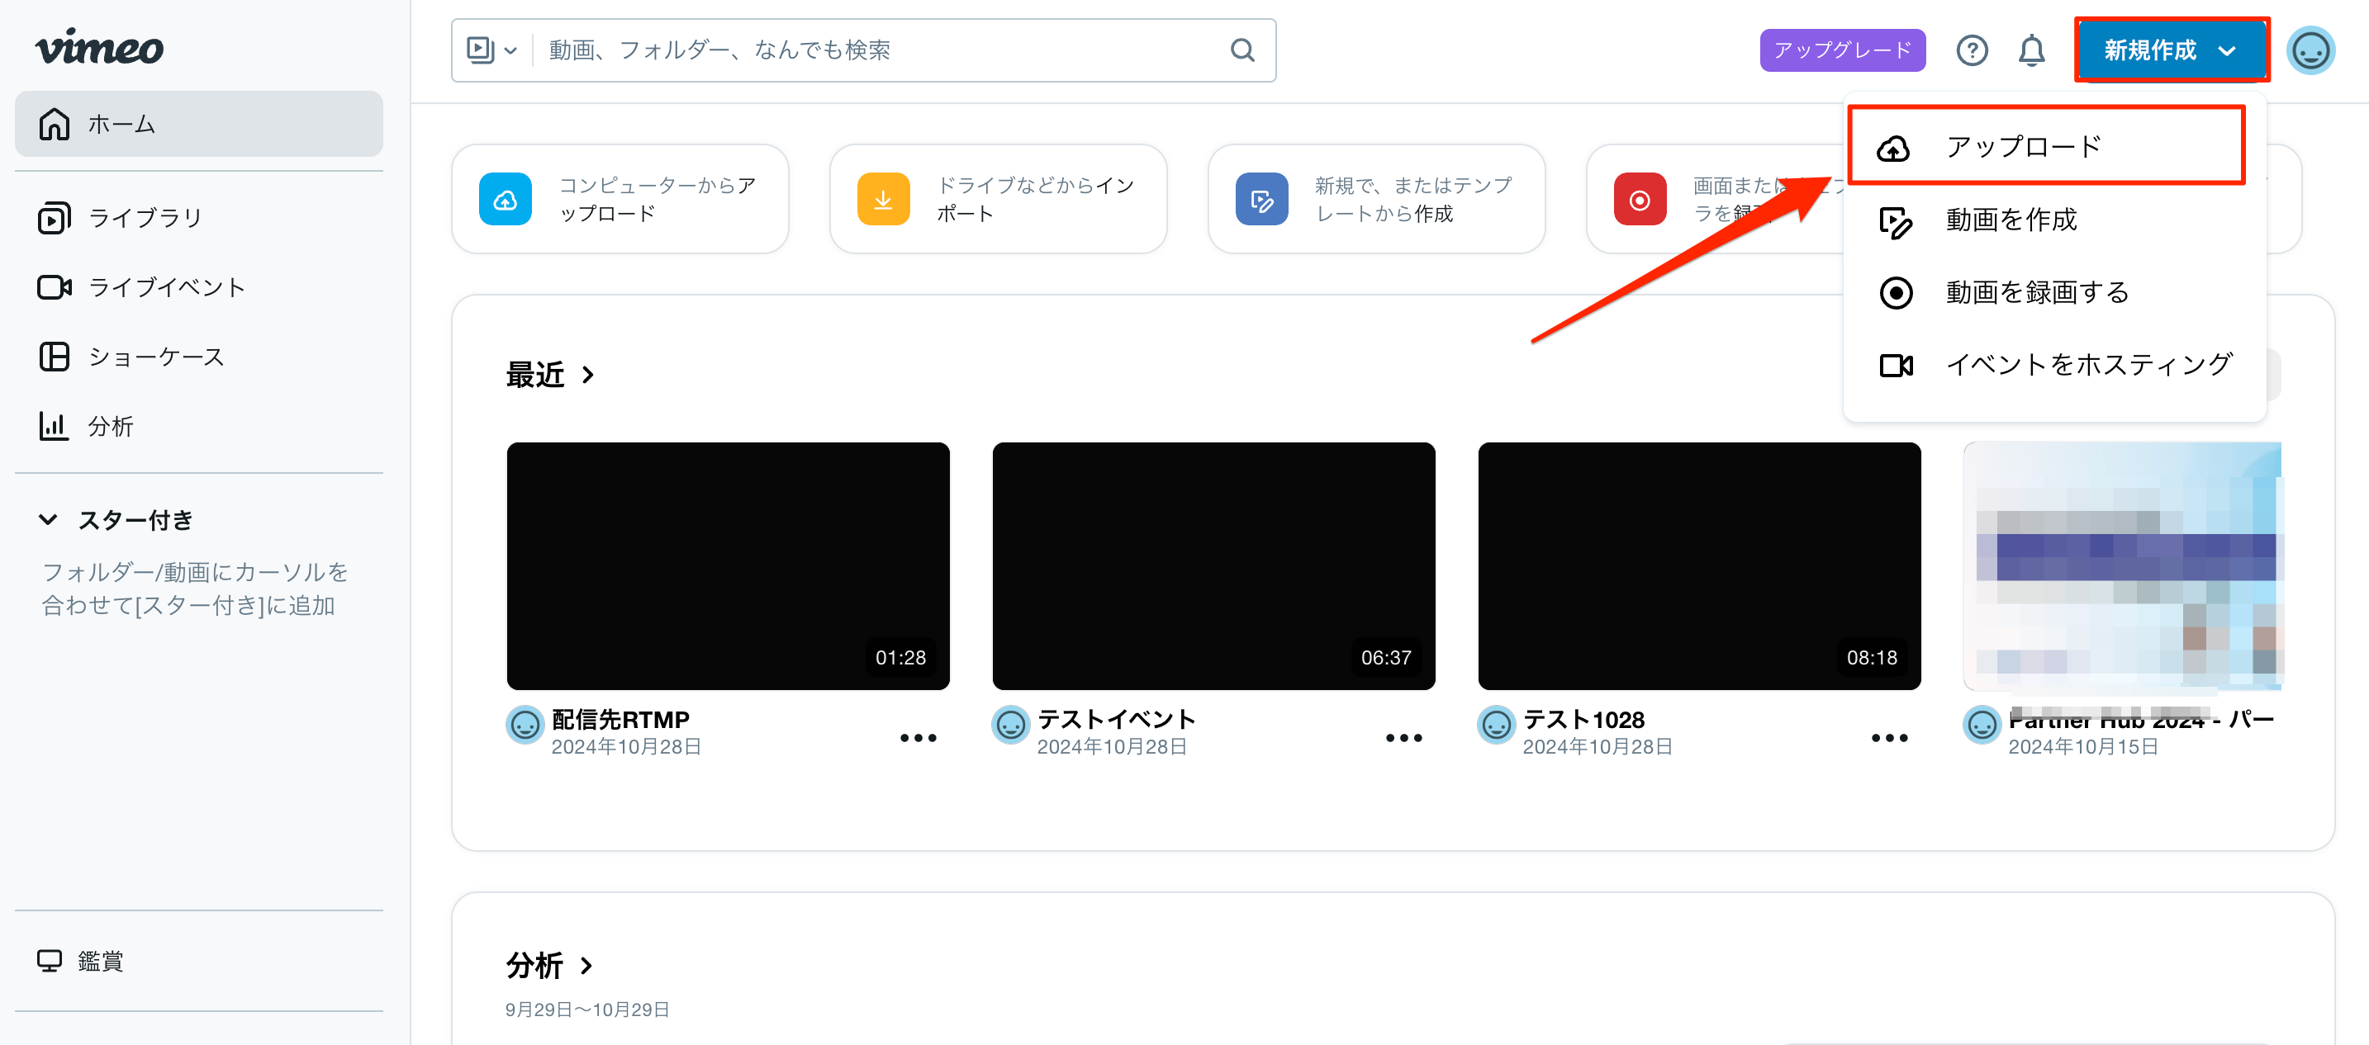Click the ドライブなどからインポート card
The width and height of the screenshot is (2369, 1045).
coord(998,200)
